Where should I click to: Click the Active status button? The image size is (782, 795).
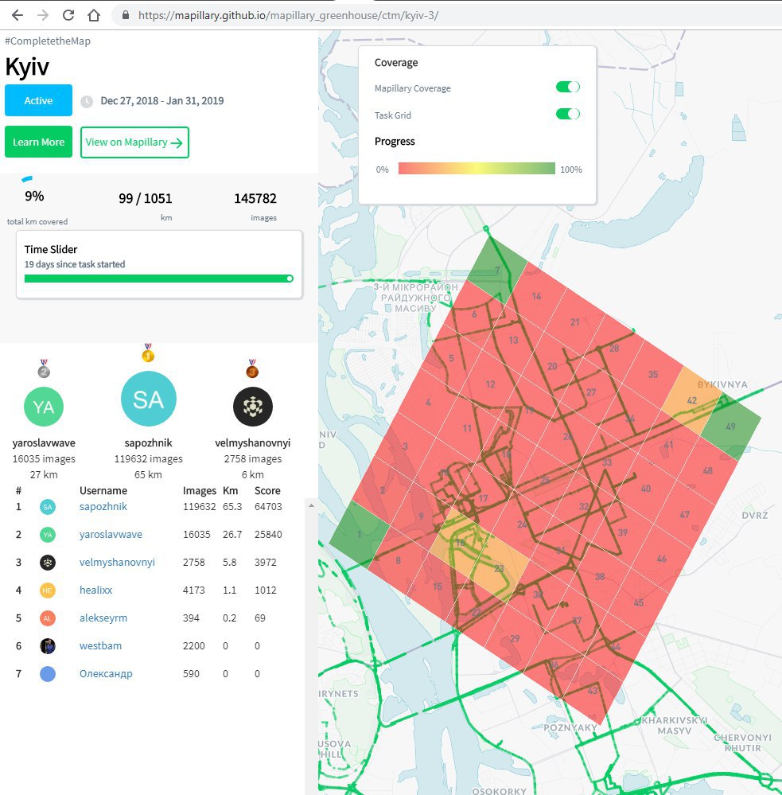(38, 100)
